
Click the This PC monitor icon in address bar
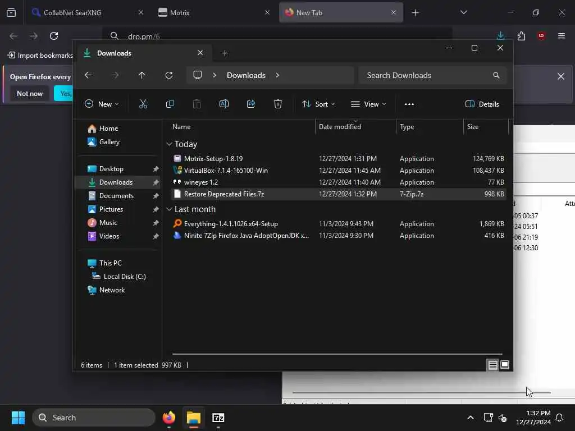[198, 75]
